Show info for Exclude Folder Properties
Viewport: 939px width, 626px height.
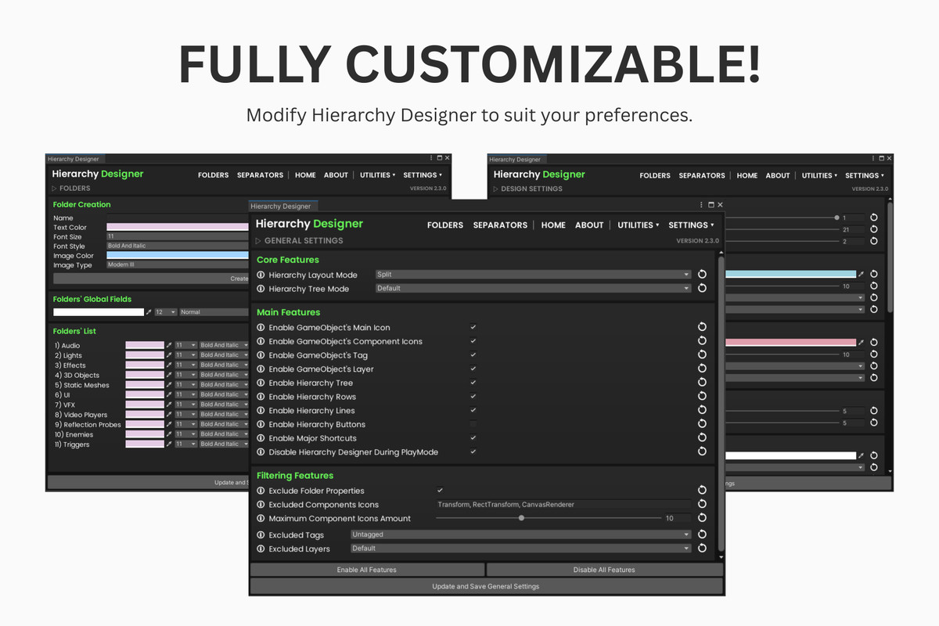pos(261,491)
